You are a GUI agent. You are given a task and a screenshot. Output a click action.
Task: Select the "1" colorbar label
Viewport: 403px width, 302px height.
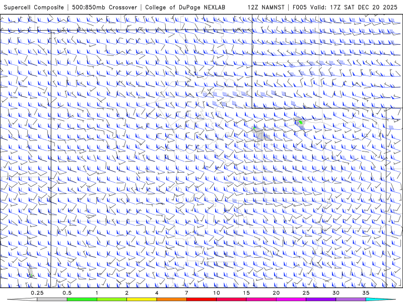97,293
